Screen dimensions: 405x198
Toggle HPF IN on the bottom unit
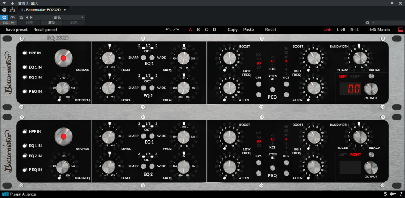tap(25, 132)
